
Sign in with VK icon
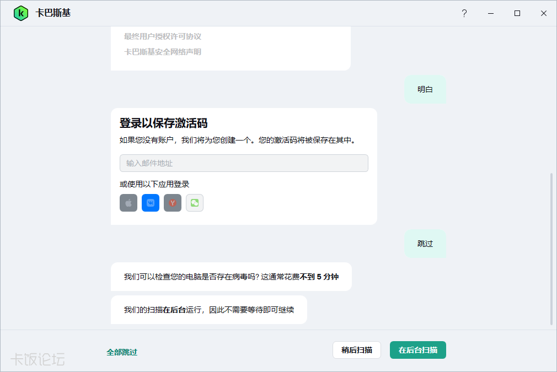pyautogui.click(x=151, y=203)
